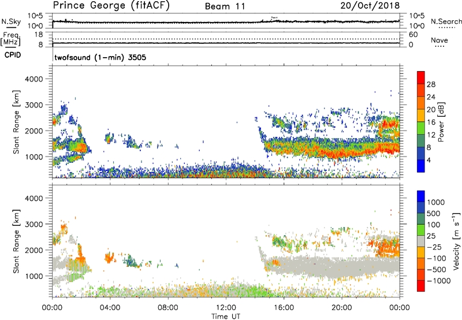The image size is (462, 320).
Task: Select the "12" value on the power color bar
Action: [x=431, y=135]
